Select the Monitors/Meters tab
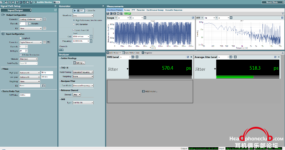The image size is (285, 150). [114, 10]
